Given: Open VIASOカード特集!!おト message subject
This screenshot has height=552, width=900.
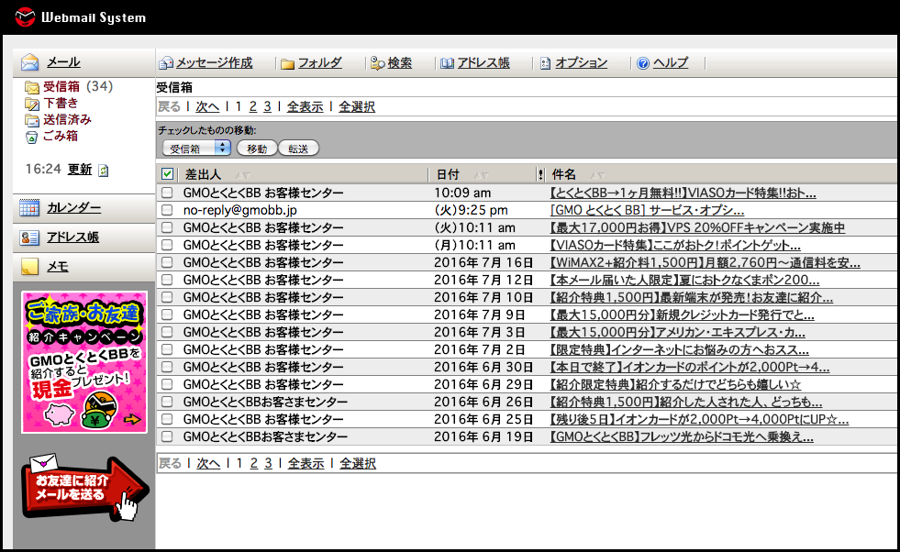Looking at the screenshot, I should pos(683,193).
